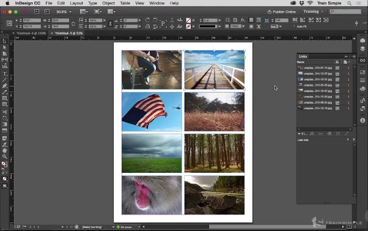Select the Gap tool
Viewport: 368px width, 231px height.
click(4, 59)
